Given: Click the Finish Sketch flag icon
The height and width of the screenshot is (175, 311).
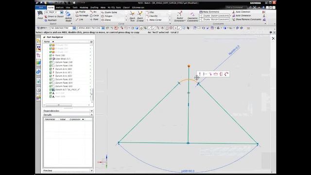Looking at the screenshot, I should click(40, 14).
